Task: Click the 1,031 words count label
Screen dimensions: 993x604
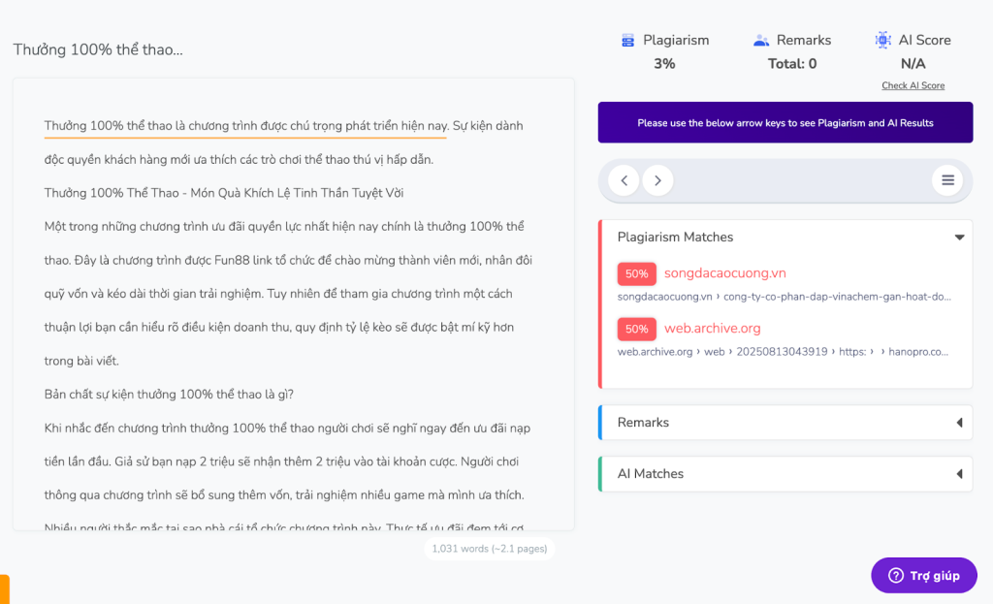Action: click(x=489, y=549)
